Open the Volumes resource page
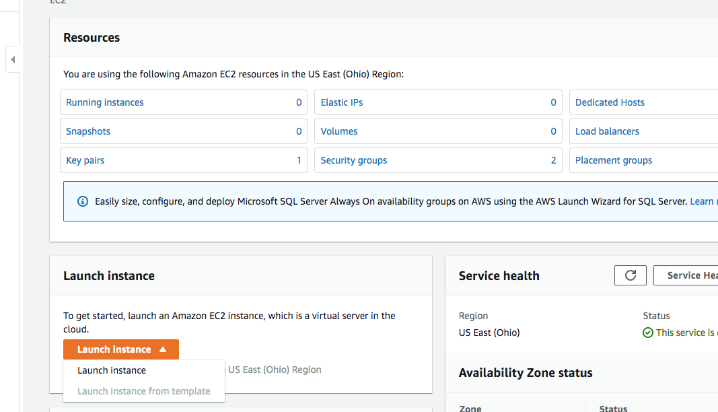The image size is (718, 412). coord(338,131)
